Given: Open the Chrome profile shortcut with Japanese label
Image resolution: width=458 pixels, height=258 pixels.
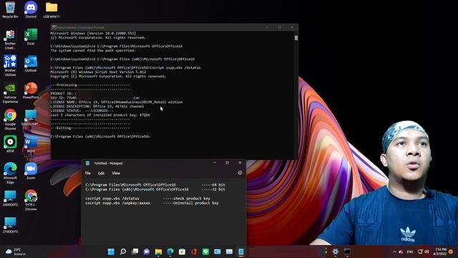Looking at the screenshot, I should coord(31,200).
